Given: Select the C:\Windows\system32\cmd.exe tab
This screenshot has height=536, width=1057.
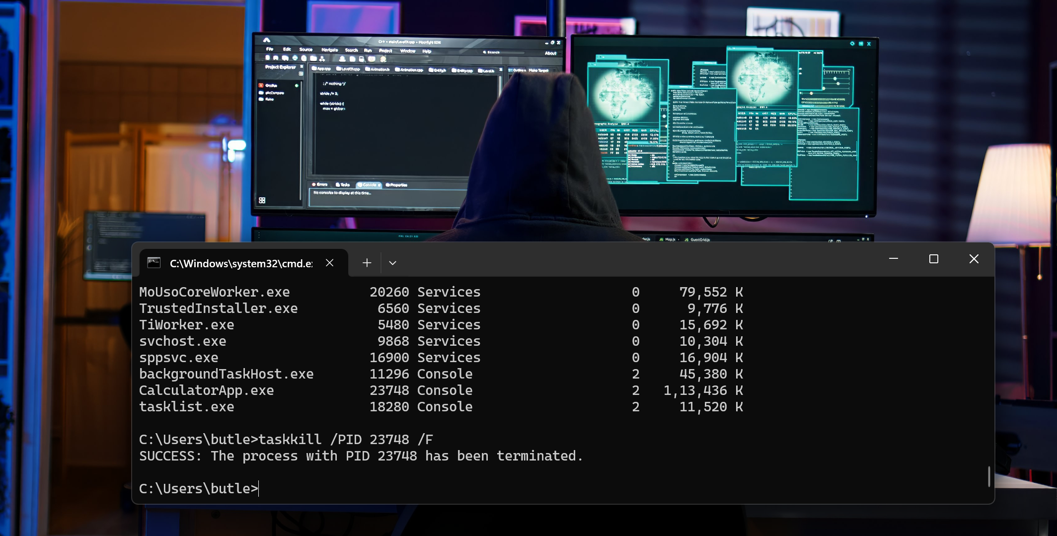Looking at the screenshot, I should 241,263.
